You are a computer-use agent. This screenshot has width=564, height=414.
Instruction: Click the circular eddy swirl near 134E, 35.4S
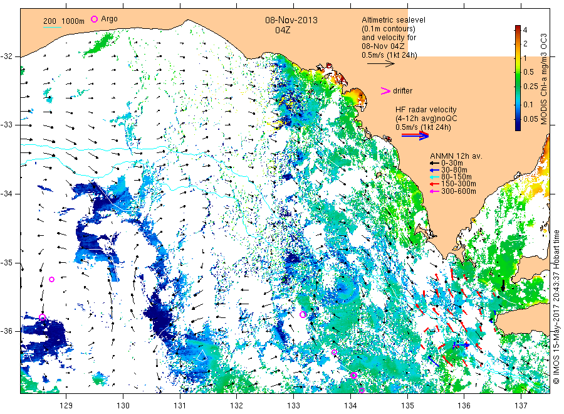tap(343, 288)
